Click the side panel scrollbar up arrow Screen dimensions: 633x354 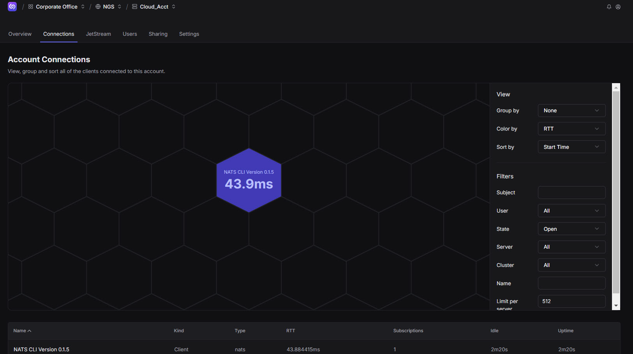tap(616, 87)
